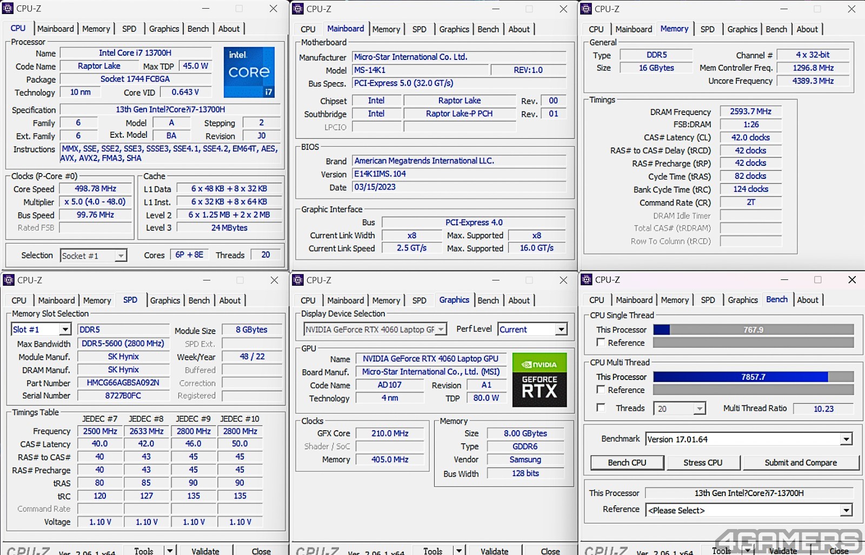
Task: Click the Intel Core i7 logo badge
Action: pyautogui.click(x=249, y=72)
